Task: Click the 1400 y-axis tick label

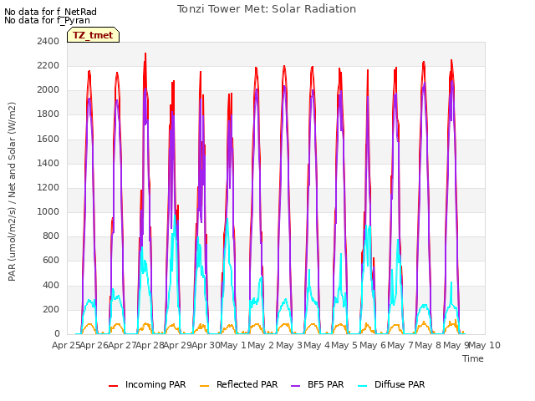Action: pyautogui.click(x=48, y=163)
